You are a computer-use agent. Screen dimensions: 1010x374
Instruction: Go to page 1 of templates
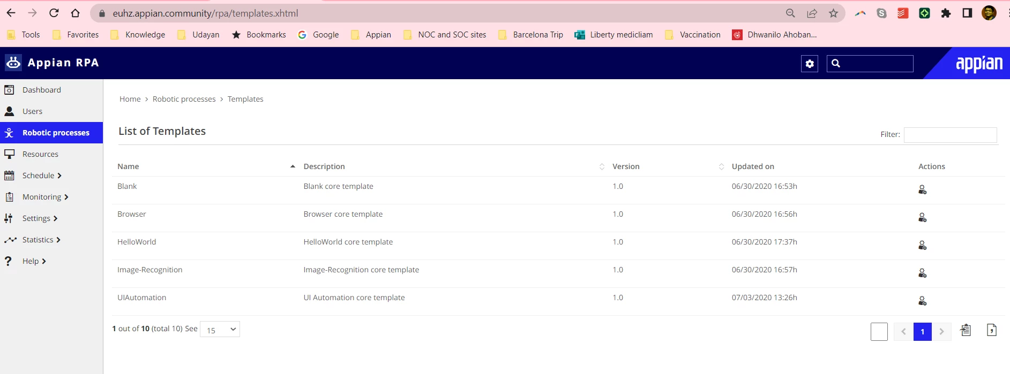point(923,332)
